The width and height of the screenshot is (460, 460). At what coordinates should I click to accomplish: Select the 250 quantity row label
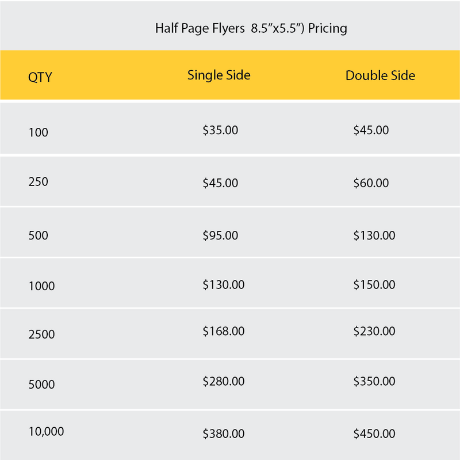[x=39, y=182]
